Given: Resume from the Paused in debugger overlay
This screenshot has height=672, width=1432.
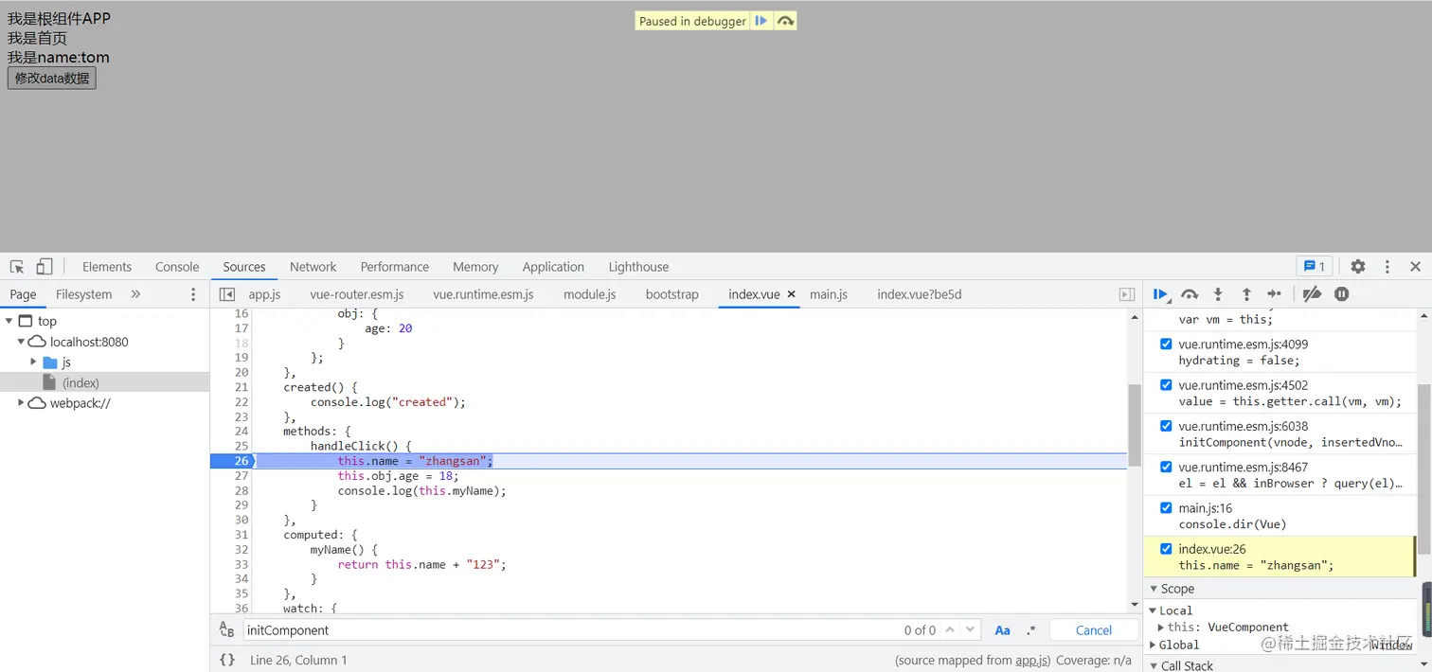Looking at the screenshot, I should coord(761,21).
